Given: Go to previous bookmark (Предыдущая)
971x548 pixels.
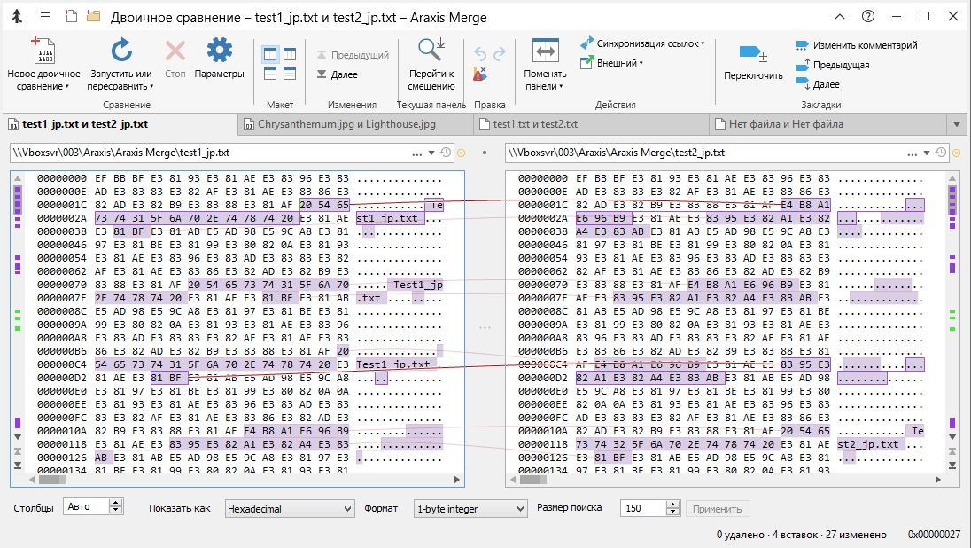Looking at the screenshot, I should 833,65.
